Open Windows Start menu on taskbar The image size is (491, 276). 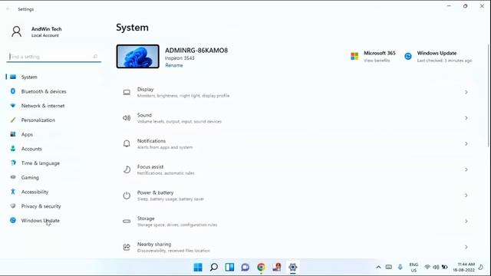(x=198, y=268)
